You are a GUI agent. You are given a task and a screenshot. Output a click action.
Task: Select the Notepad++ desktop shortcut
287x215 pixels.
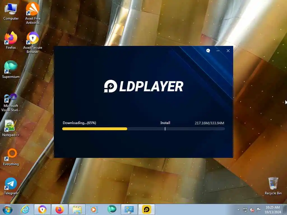[11, 128]
